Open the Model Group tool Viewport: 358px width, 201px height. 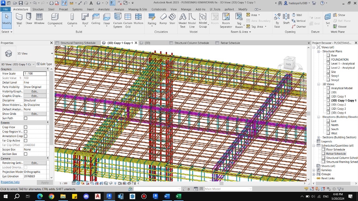pos(203,20)
